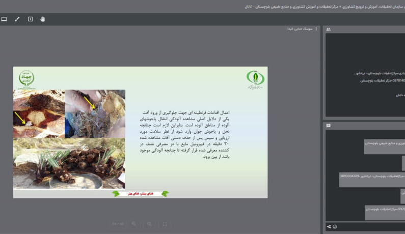Click the palm offshoots photo on slide
Image resolution: width=405 pixels, height=234 pixels.
[x=69, y=163]
